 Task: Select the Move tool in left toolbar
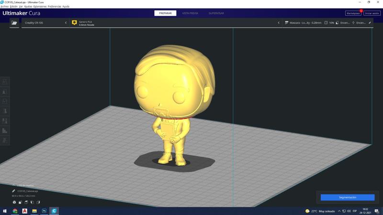(x=5, y=82)
